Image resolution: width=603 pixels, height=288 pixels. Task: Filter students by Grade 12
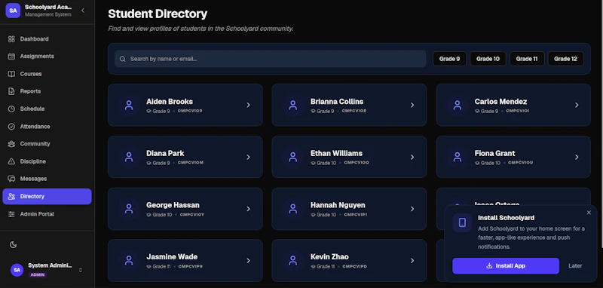point(566,59)
